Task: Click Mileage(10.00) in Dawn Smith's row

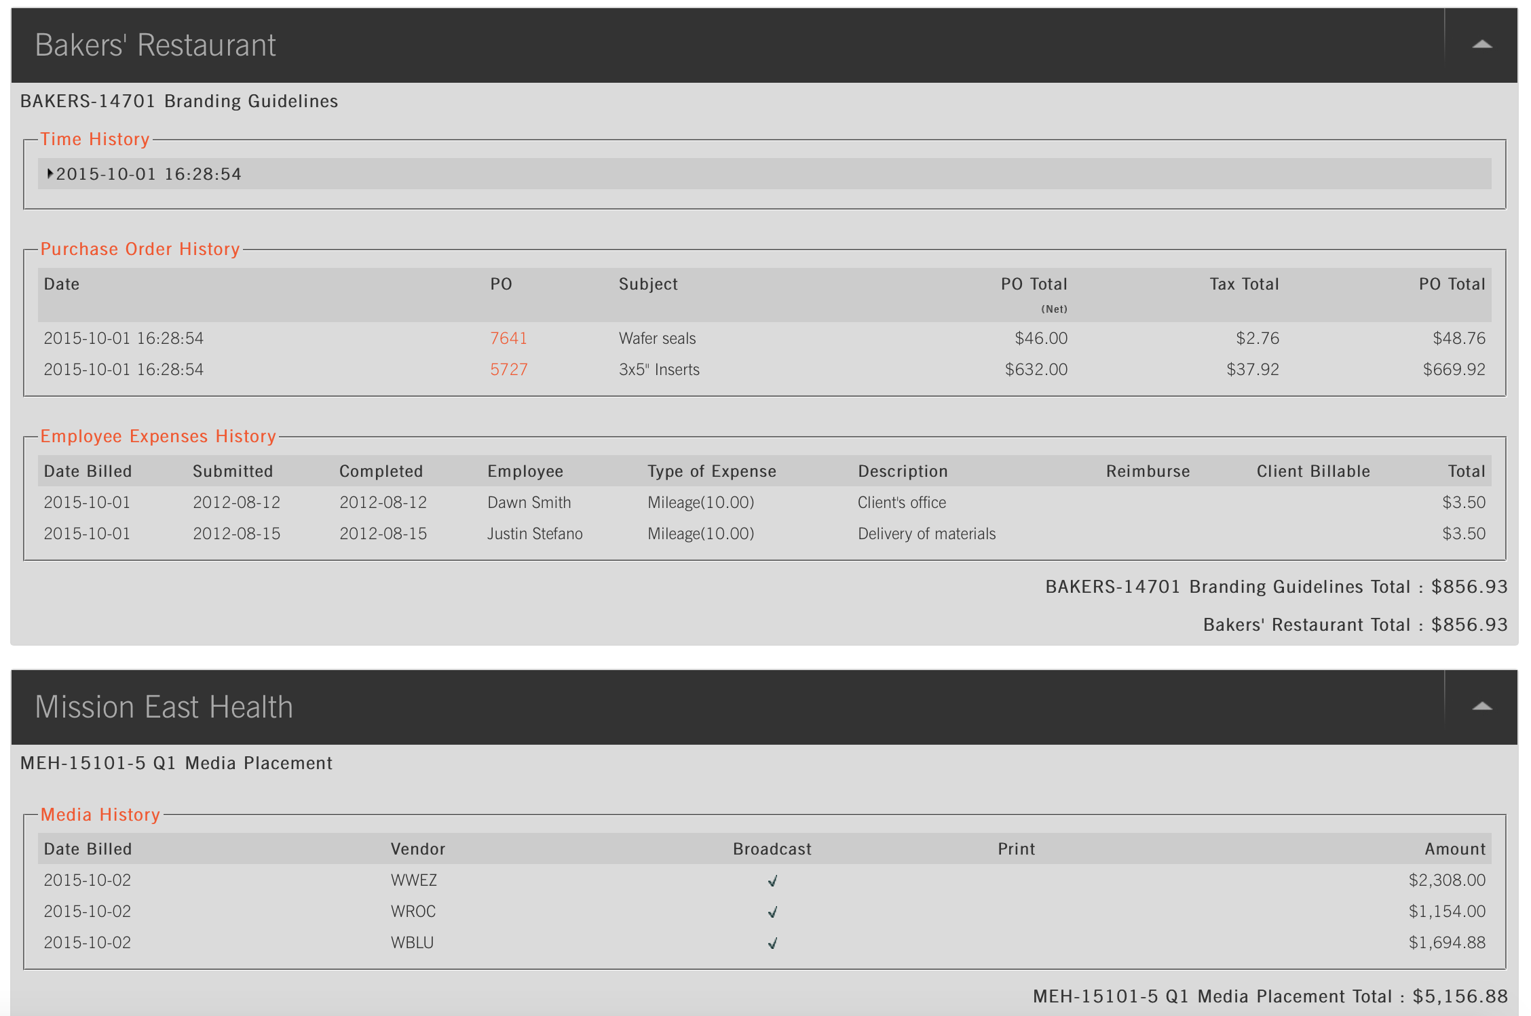Action: point(701,503)
